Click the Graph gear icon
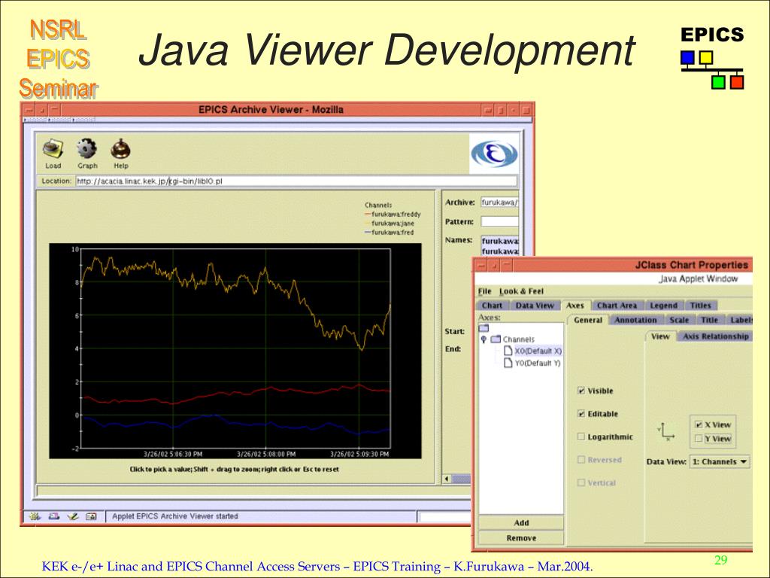 (x=87, y=149)
